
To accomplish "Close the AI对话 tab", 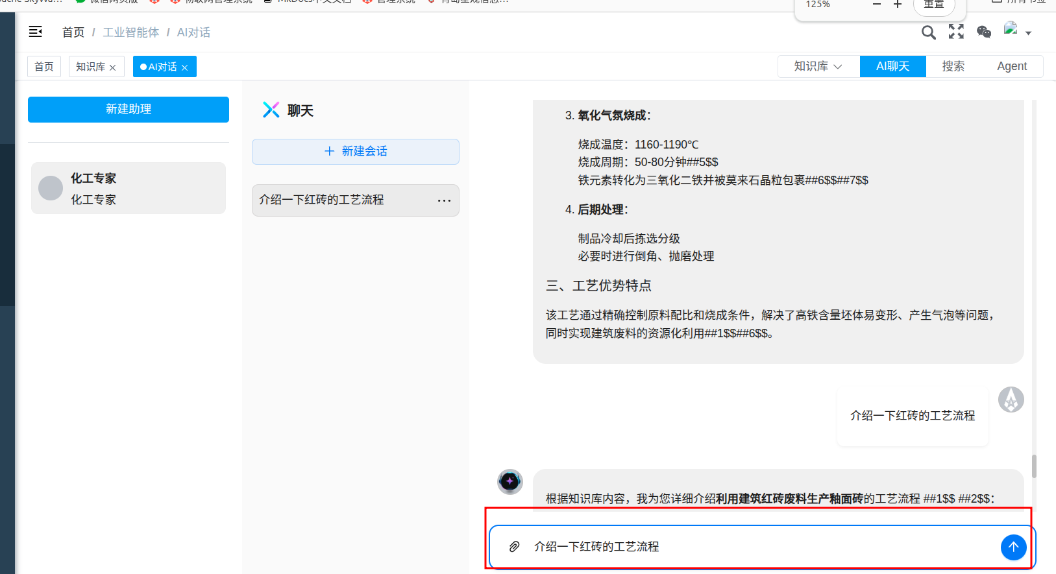I will [x=185, y=67].
